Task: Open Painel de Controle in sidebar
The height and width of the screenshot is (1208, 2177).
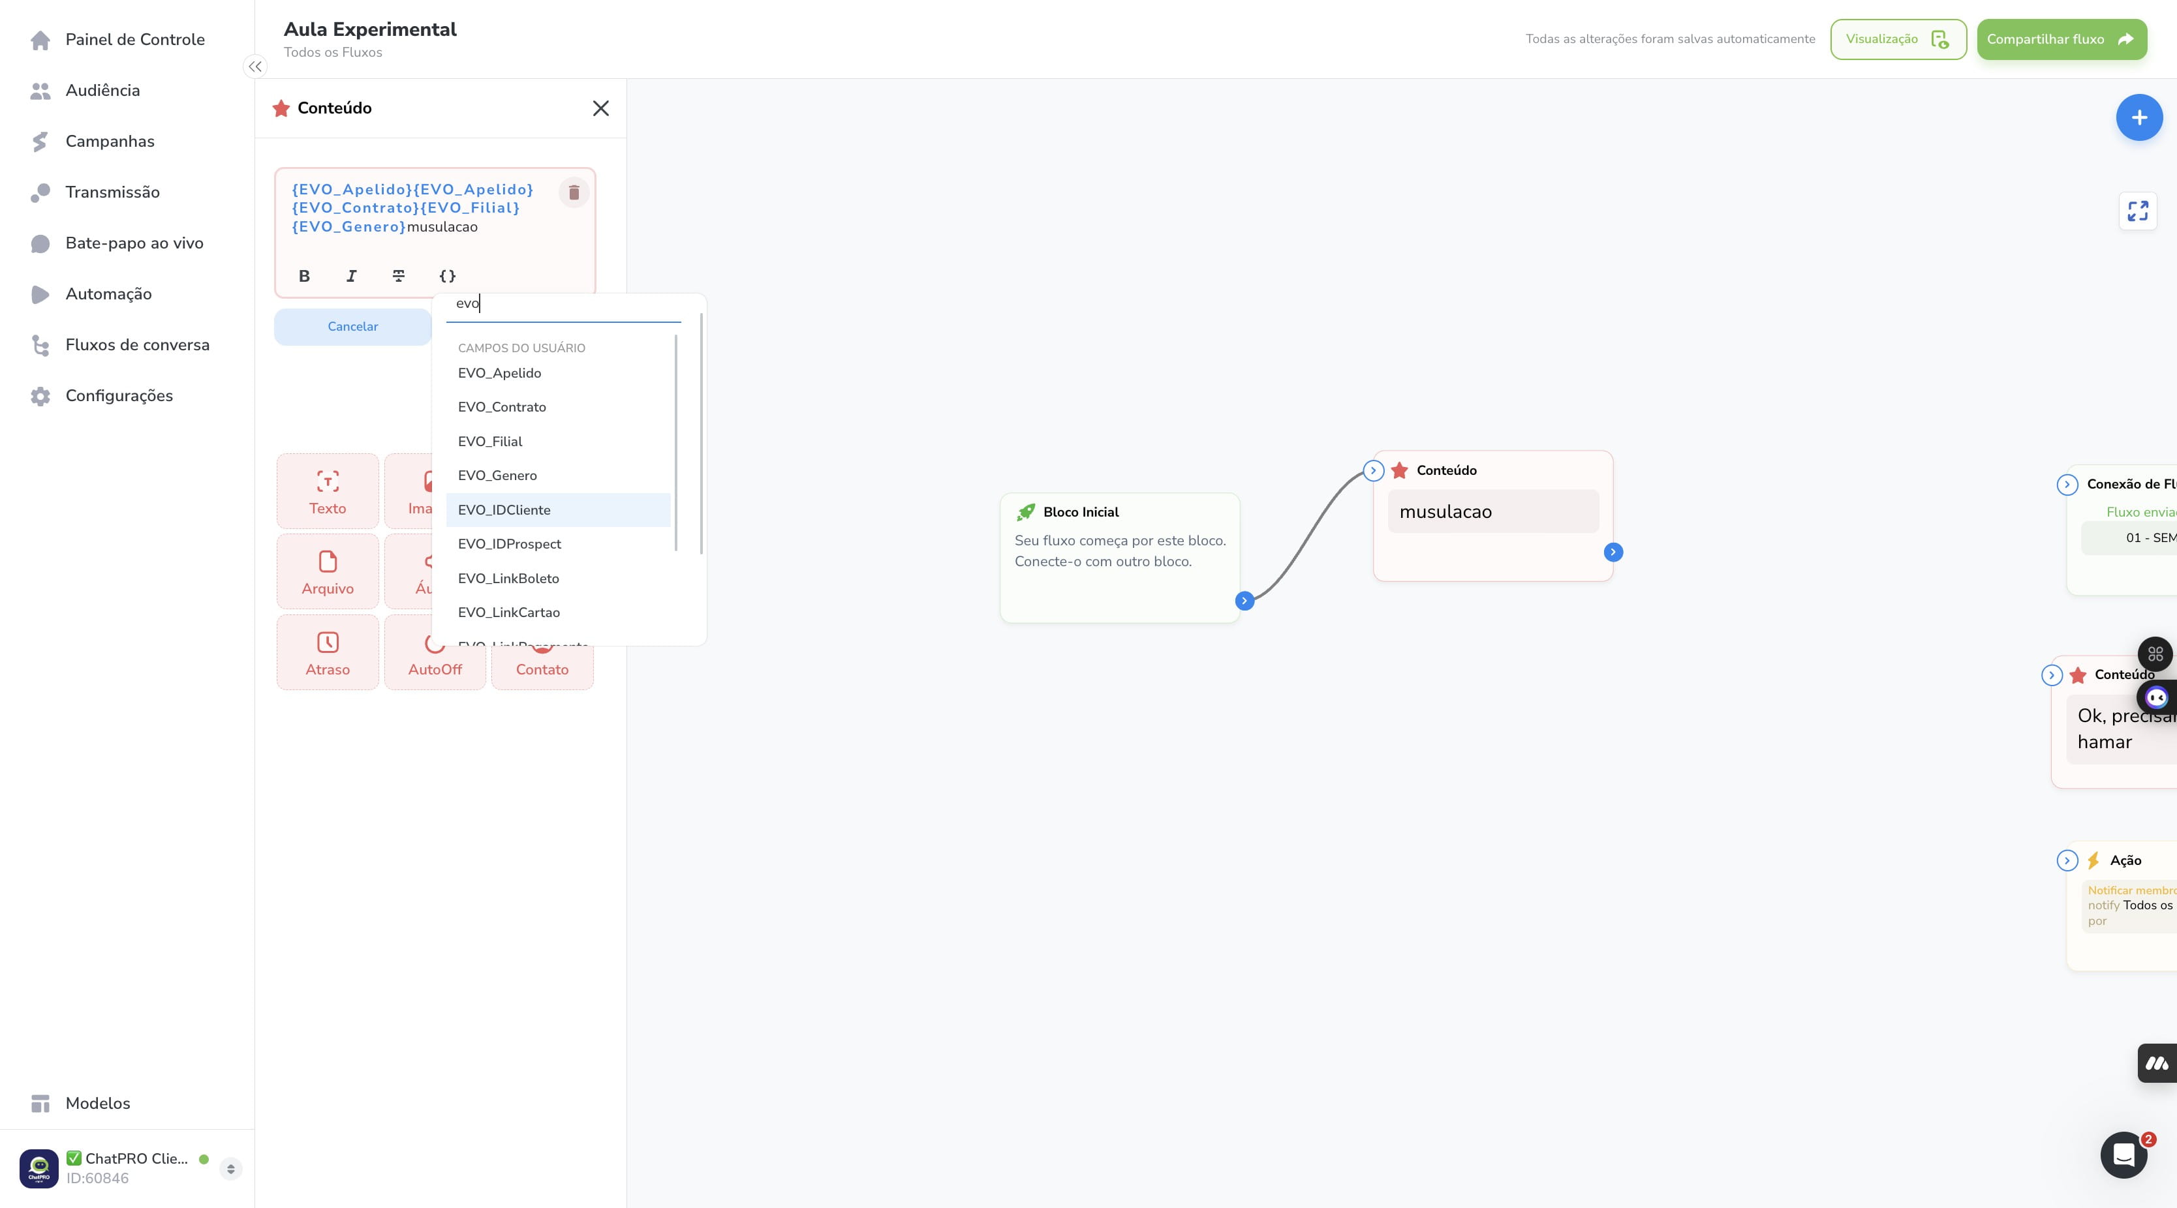Action: (x=118, y=40)
